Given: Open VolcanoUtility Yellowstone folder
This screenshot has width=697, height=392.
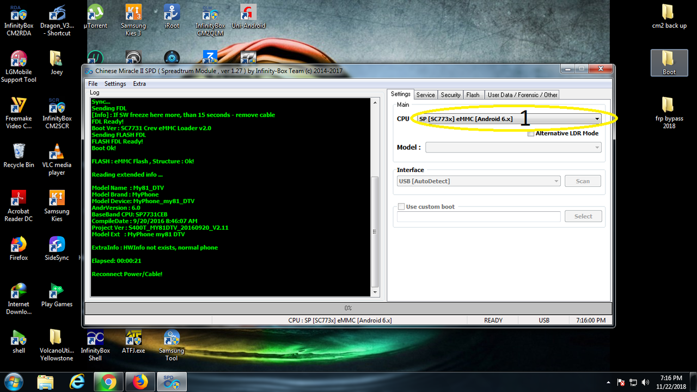Looking at the screenshot, I should pyautogui.click(x=57, y=346).
